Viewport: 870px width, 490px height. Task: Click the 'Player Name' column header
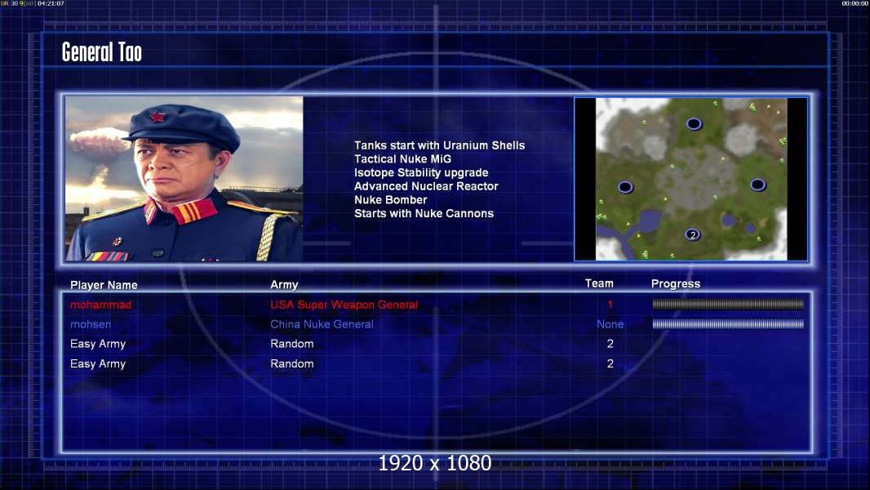pos(104,285)
